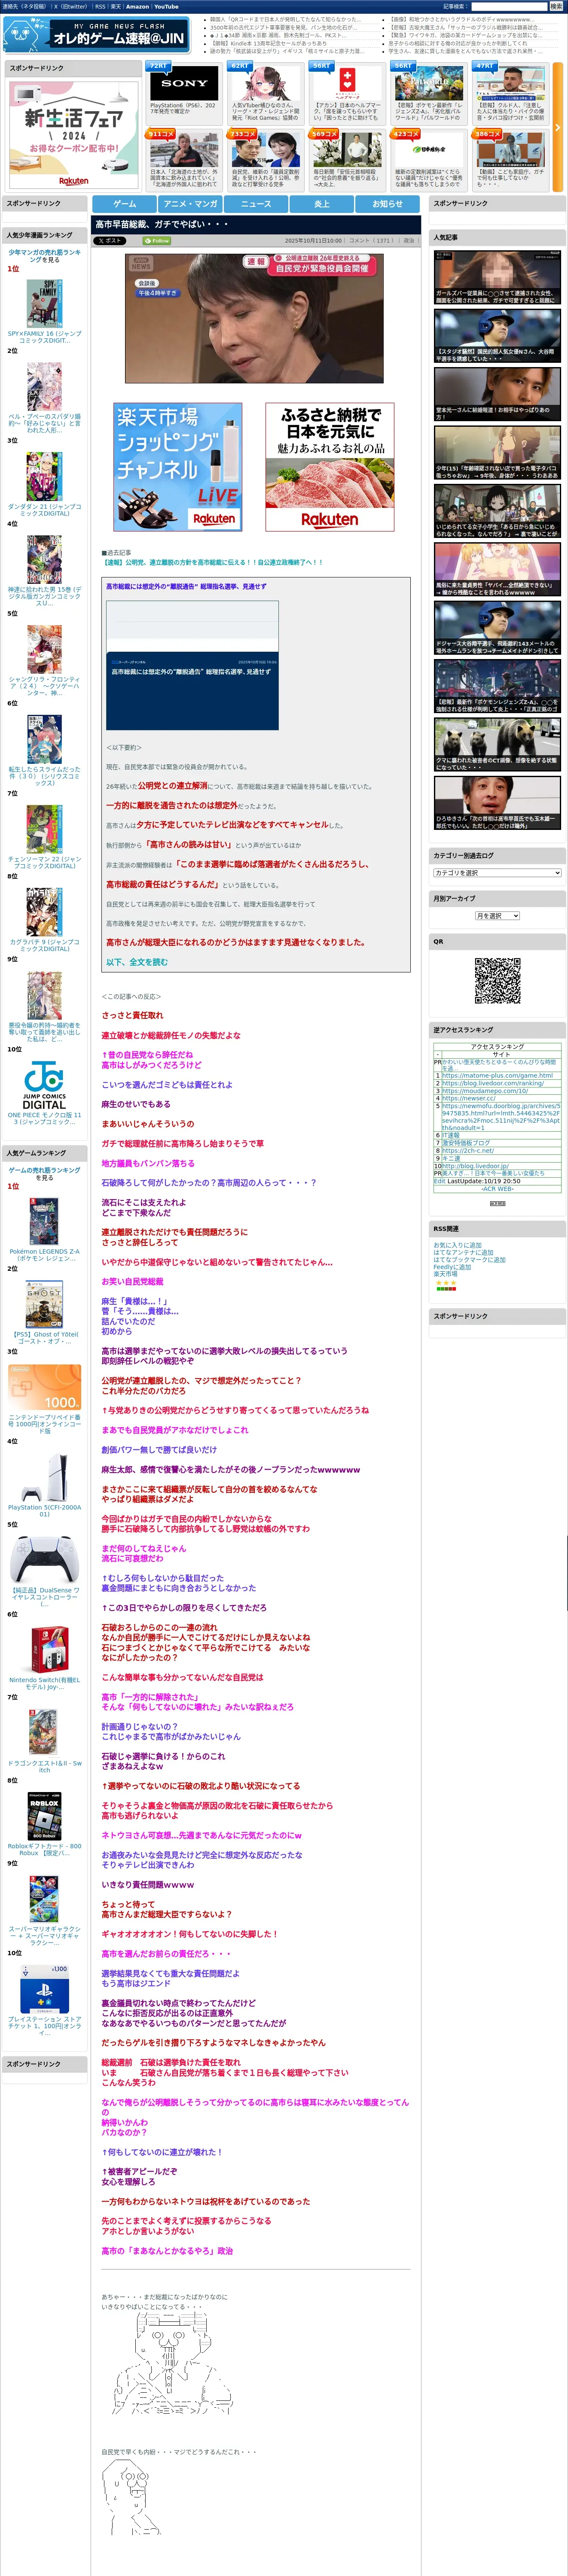
Task: Click the bears popular article thumbnail
Action: point(497,744)
